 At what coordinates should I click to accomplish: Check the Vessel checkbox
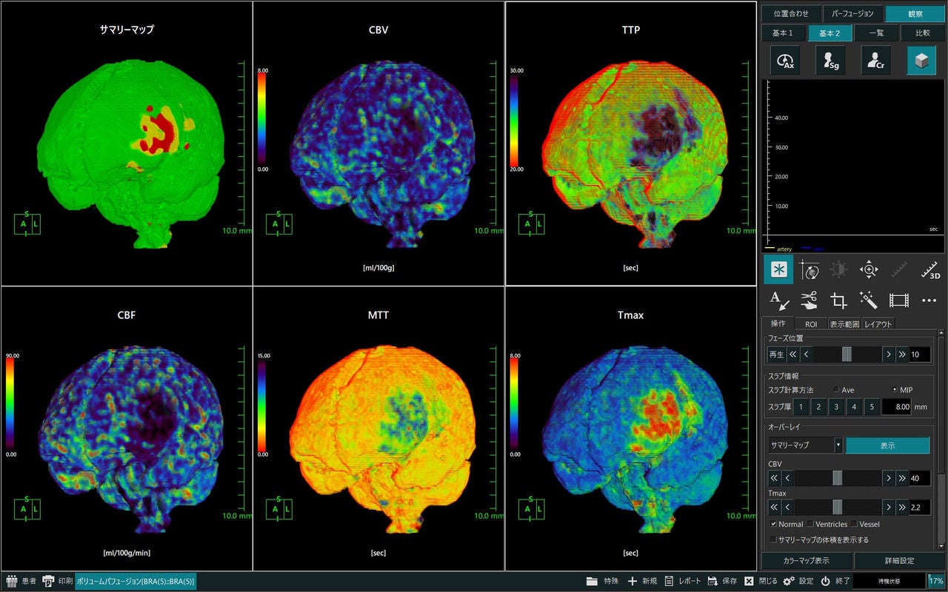tap(854, 524)
